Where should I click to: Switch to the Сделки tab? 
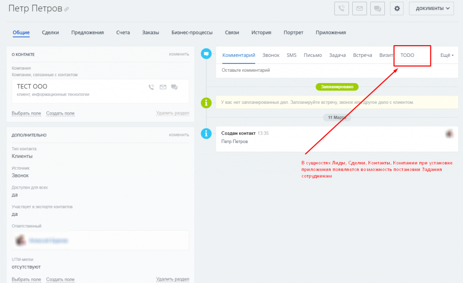tap(50, 32)
